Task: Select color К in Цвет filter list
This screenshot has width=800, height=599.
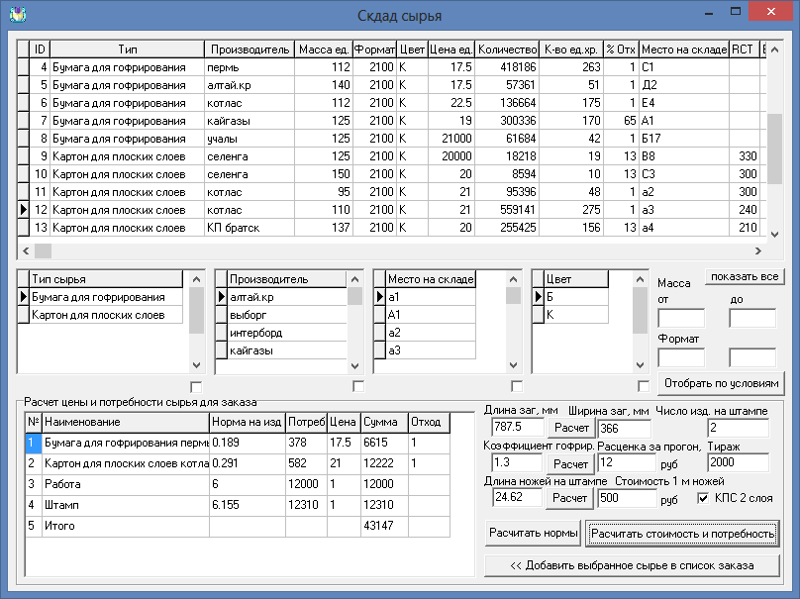Action: (x=576, y=315)
